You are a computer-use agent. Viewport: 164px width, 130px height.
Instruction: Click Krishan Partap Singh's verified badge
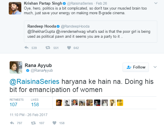tap(64, 3)
